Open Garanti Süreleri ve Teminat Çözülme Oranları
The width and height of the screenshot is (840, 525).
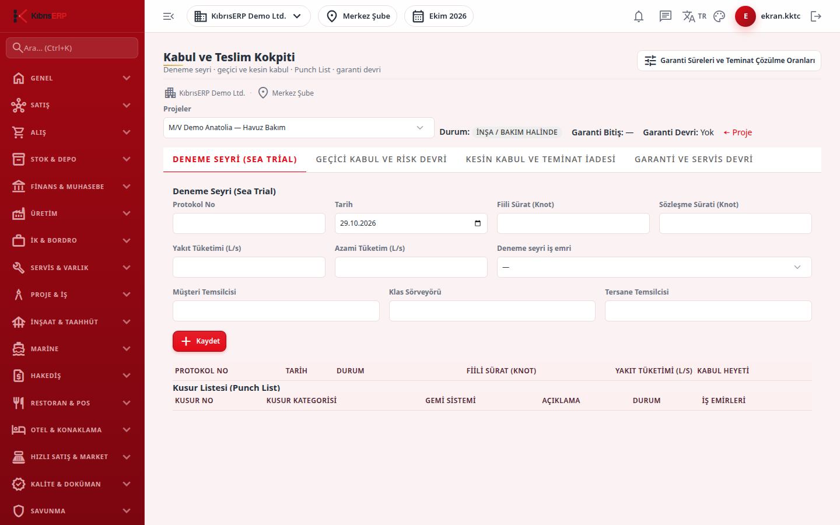pos(729,61)
